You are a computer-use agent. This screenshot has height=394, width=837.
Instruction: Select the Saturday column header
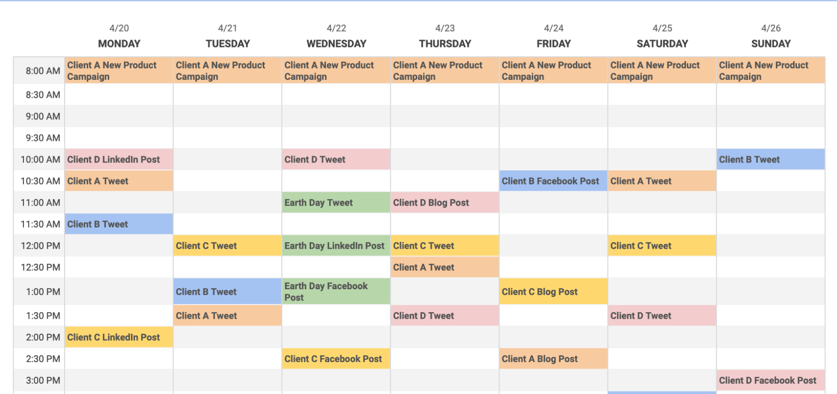tap(662, 44)
